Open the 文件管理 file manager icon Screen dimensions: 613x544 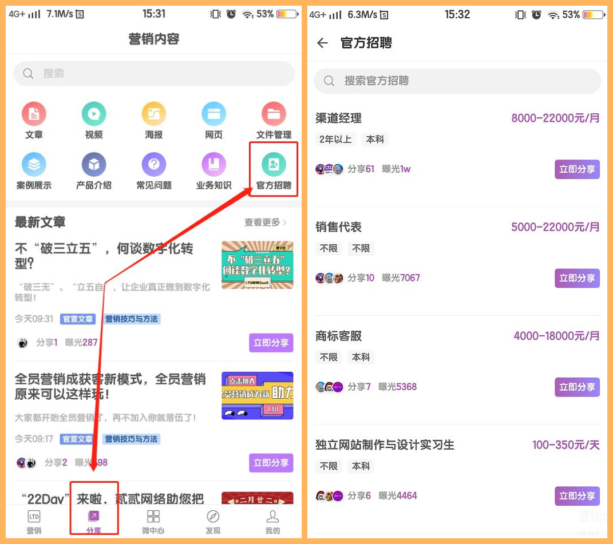coord(274,115)
